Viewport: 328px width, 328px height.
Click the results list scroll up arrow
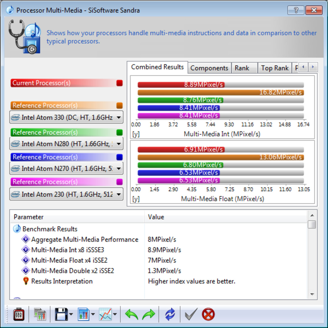[312, 215]
